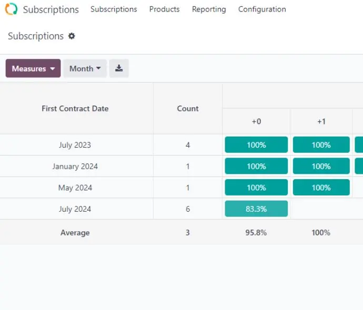Download the report with the export icon
Image resolution: width=363 pixels, height=310 pixels.
pos(119,68)
